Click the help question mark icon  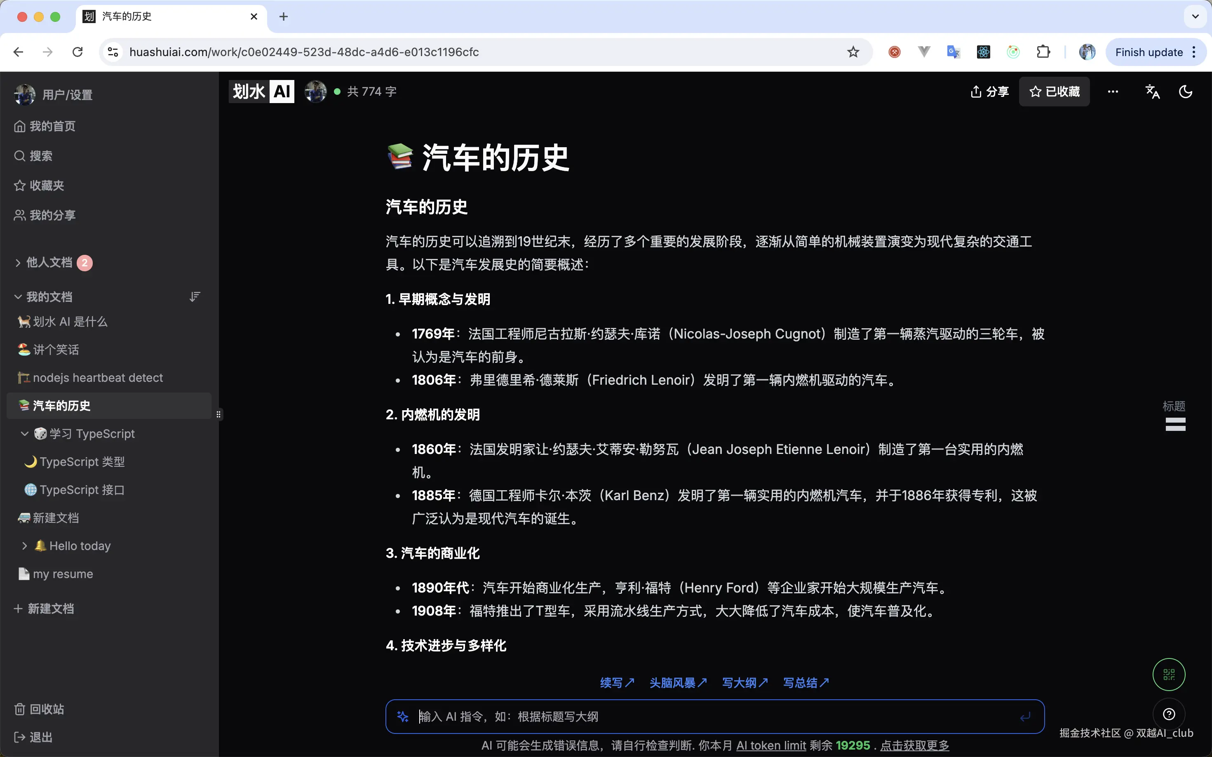point(1169,714)
